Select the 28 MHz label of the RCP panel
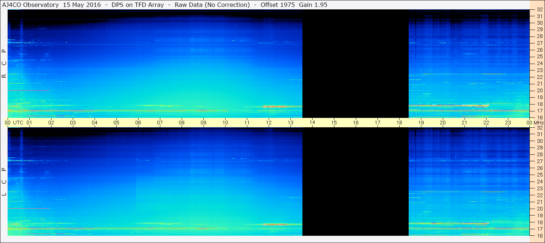 tap(539, 37)
